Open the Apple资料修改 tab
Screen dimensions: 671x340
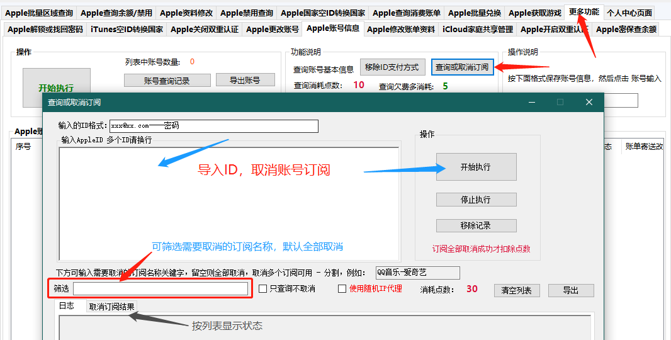click(186, 13)
